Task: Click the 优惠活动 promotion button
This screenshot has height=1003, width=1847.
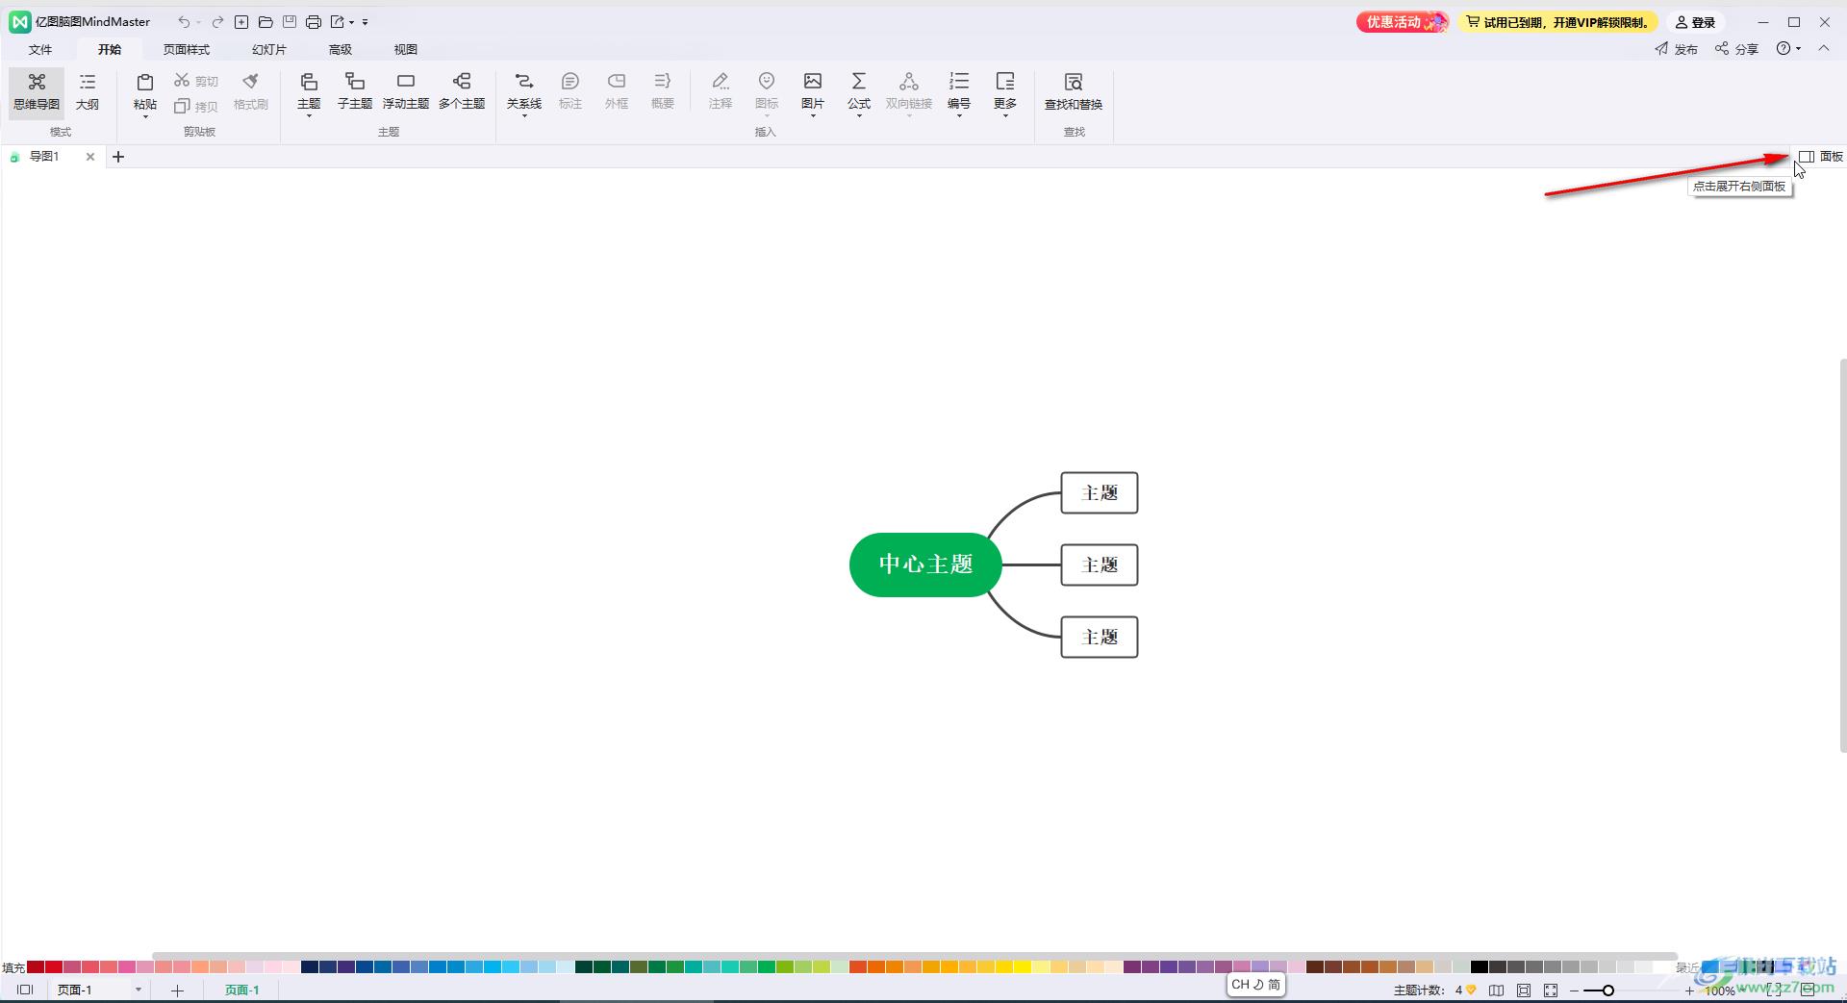Action: (x=1403, y=22)
